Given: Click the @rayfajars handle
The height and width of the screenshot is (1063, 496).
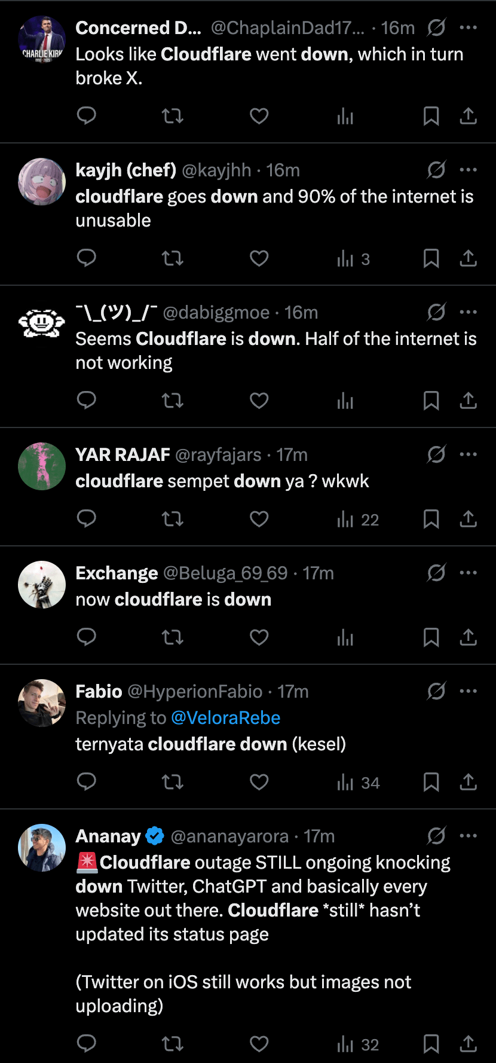Looking at the screenshot, I should tap(219, 454).
